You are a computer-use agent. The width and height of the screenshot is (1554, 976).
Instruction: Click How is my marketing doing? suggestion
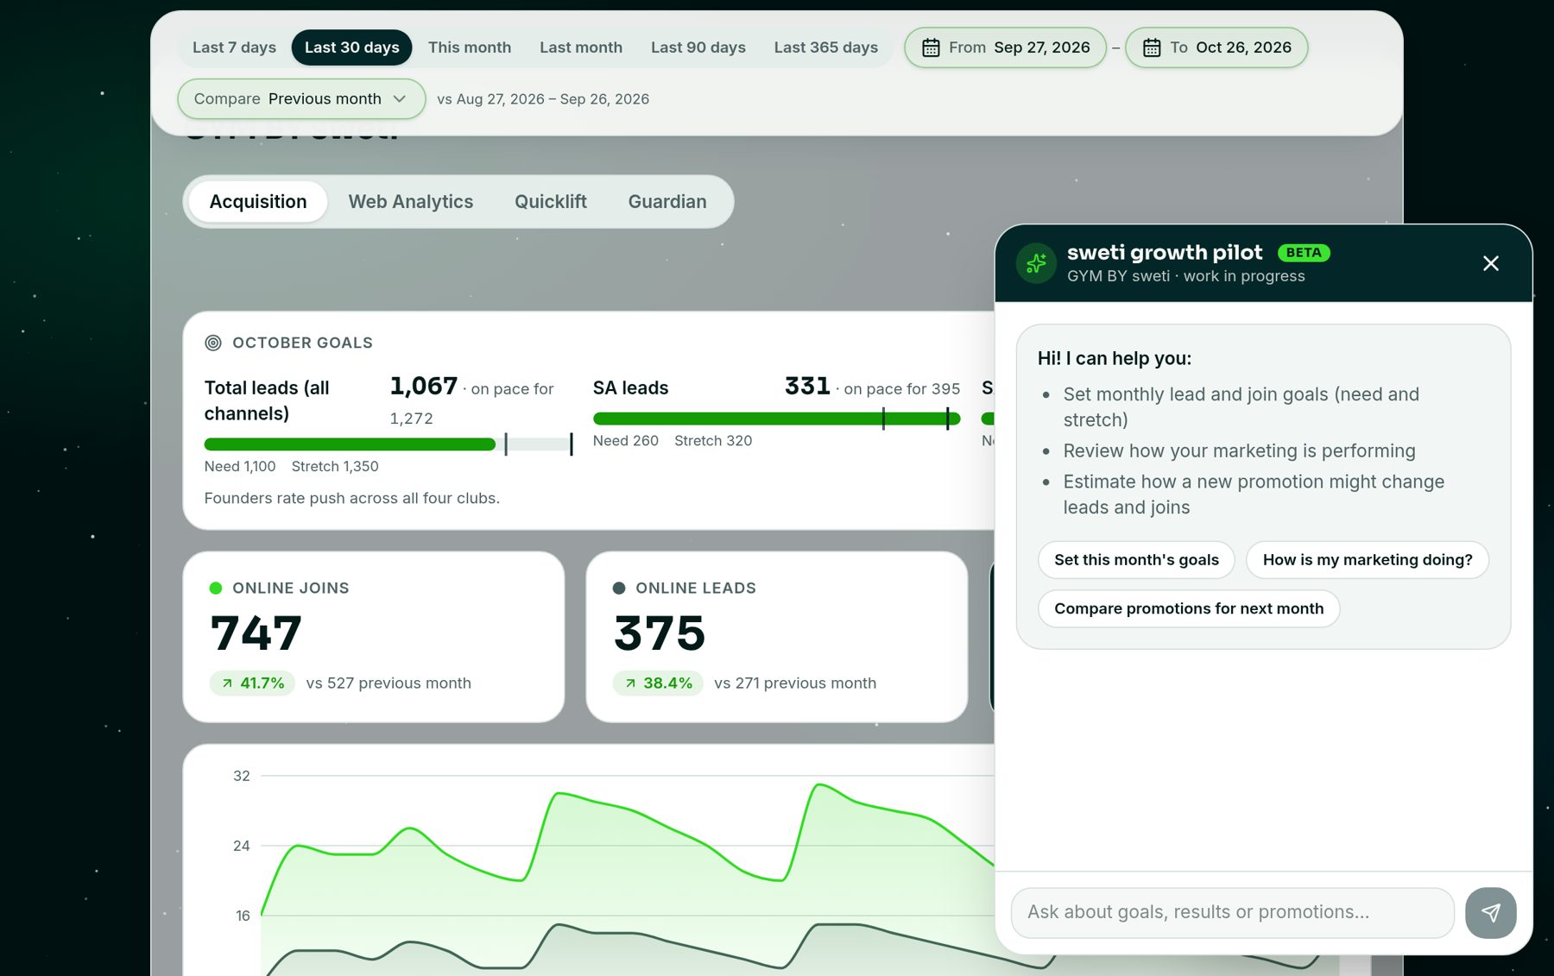pyautogui.click(x=1368, y=560)
